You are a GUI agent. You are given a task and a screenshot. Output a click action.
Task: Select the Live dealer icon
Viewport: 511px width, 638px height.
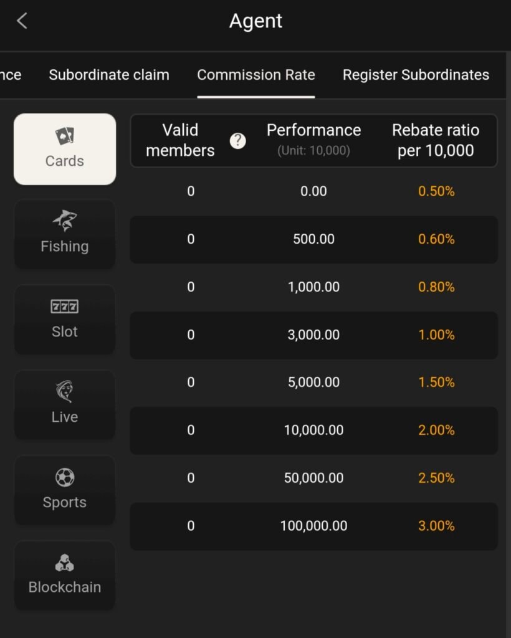(65, 391)
